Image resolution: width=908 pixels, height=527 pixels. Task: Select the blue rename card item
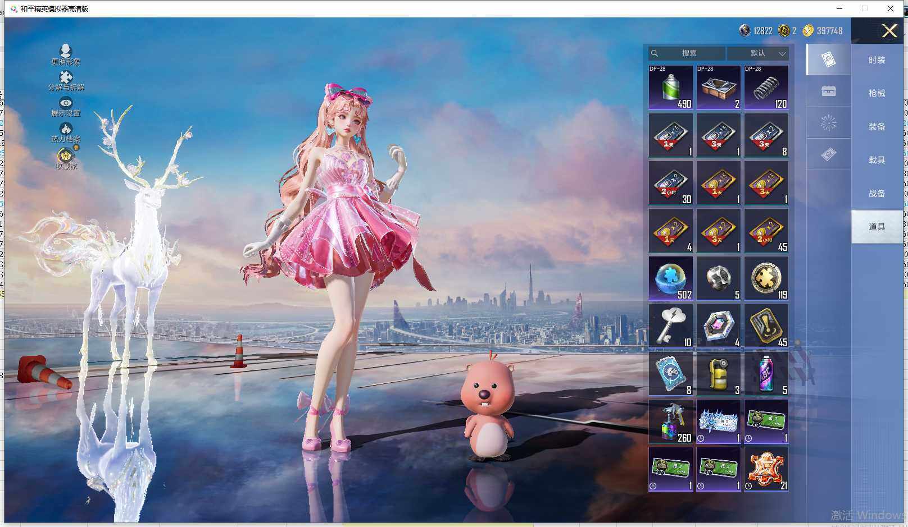tap(671, 374)
